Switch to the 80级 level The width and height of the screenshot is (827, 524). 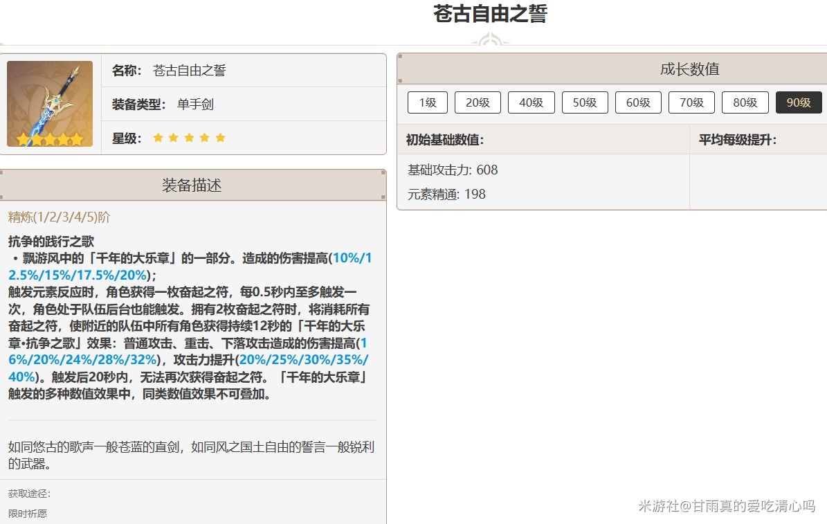tap(745, 102)
